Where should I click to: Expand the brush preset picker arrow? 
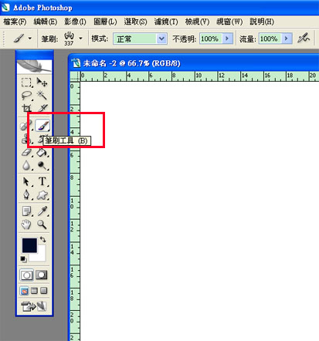coord(81,39)
